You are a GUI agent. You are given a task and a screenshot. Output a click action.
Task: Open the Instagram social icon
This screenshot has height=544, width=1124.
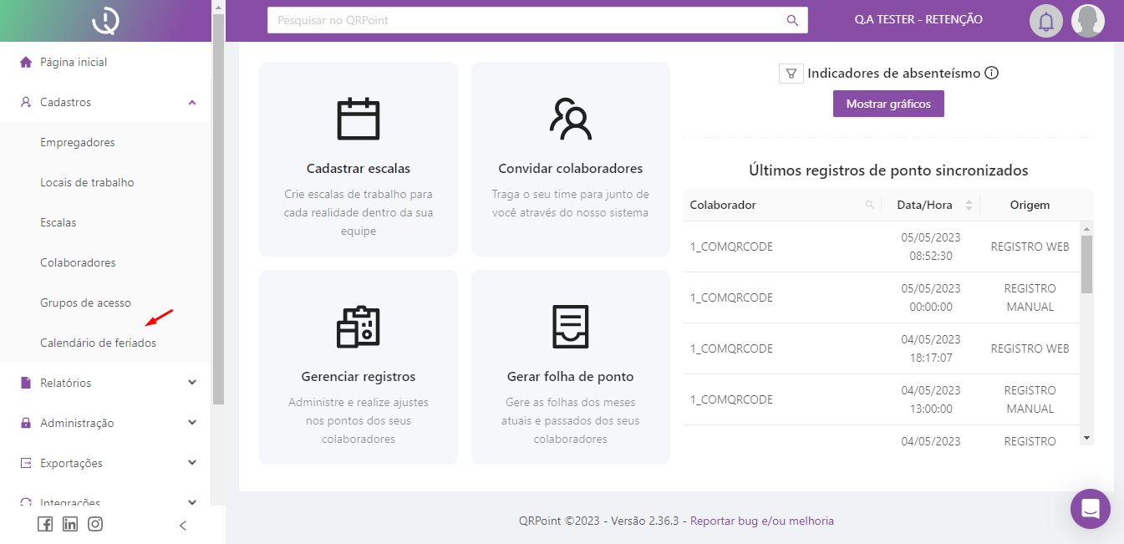click(95, 525)
